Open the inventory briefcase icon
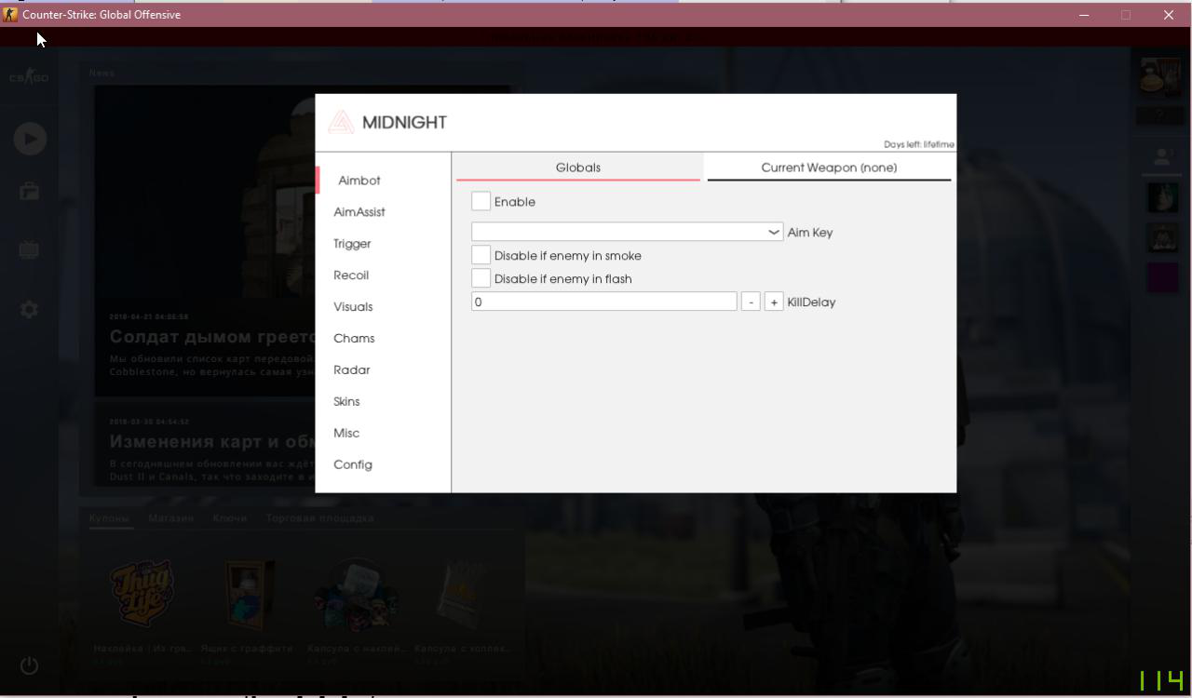The image size is (1192, 698). pos(30,192)
